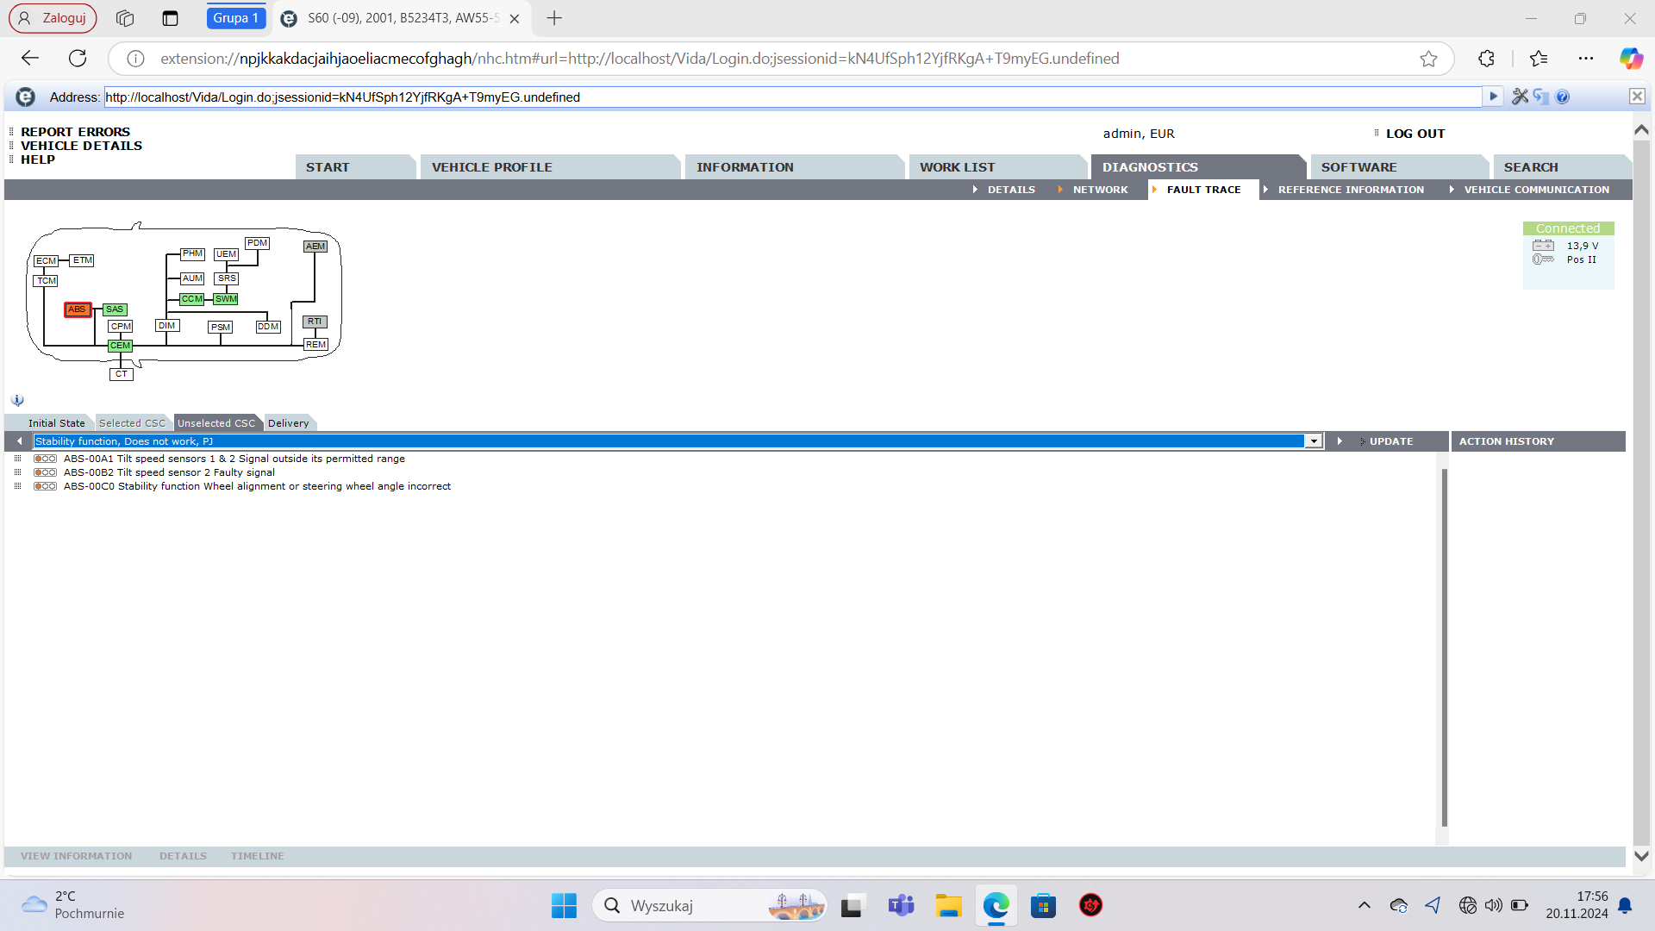Click the info icon below the network diagram
The image size is (1655, 931).
click(17, 401)
